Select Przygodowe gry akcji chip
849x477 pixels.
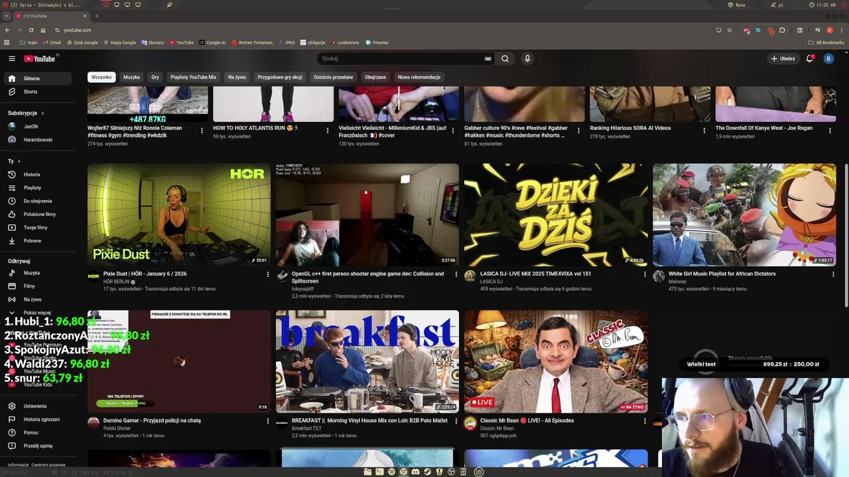(x=280, y=77)
